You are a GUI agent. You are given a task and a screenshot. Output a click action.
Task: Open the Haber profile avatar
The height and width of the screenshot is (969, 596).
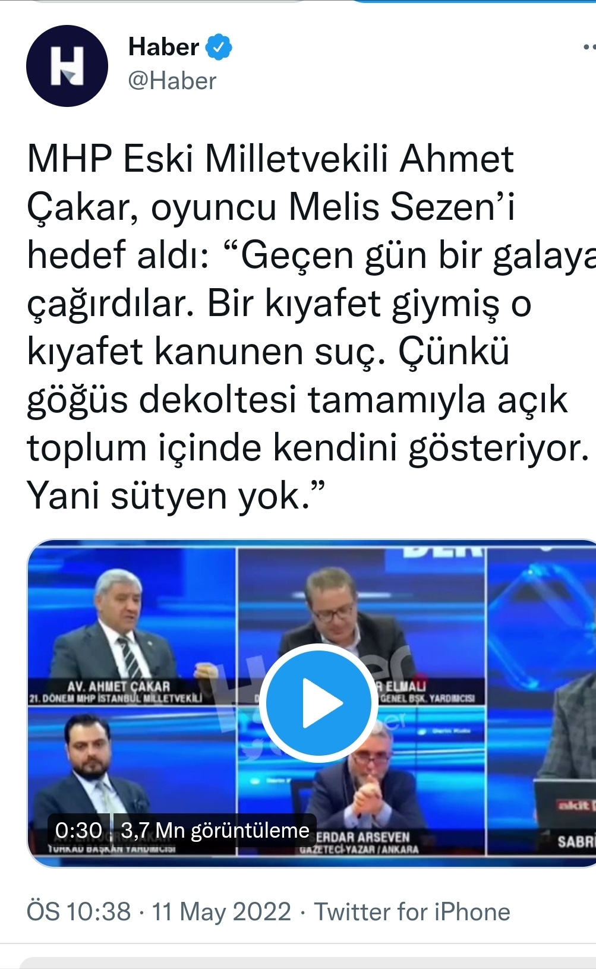point(67,66)
